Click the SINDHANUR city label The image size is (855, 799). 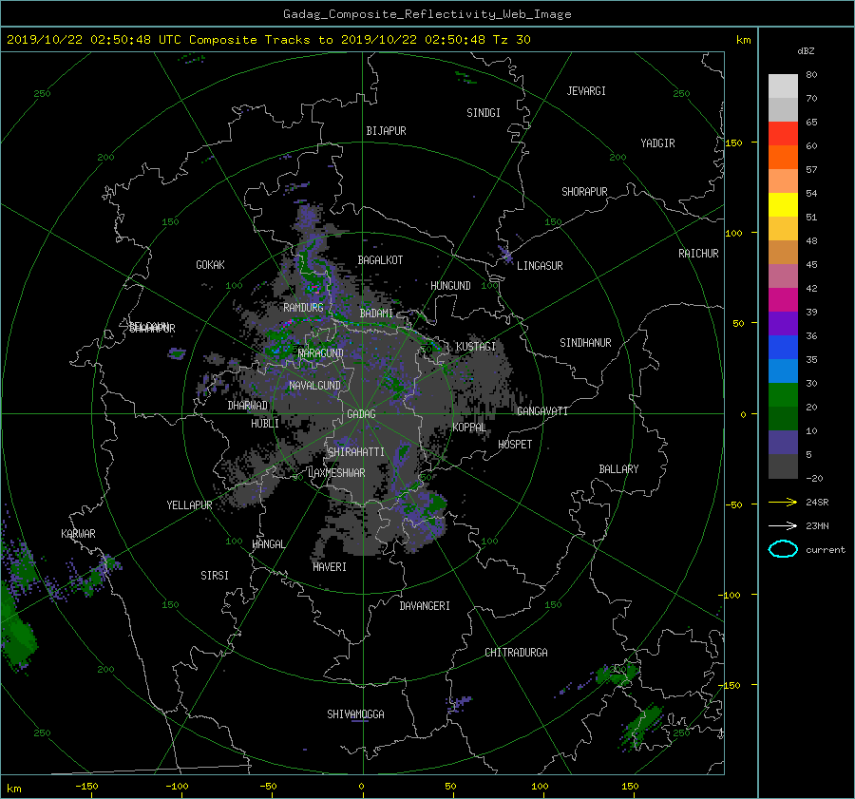585,343
